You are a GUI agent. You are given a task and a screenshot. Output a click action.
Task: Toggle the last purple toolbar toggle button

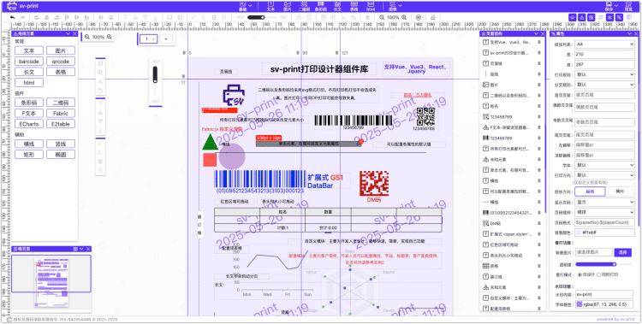(620, 18)
